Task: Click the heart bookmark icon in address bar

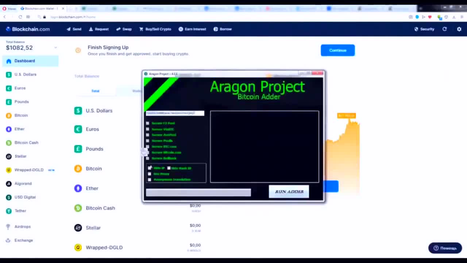Action: pos(430,17)
